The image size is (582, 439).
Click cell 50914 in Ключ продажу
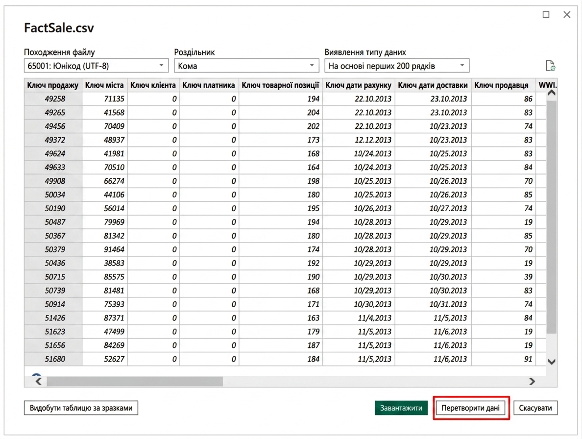pyautogui.click(x=53, y=304)
